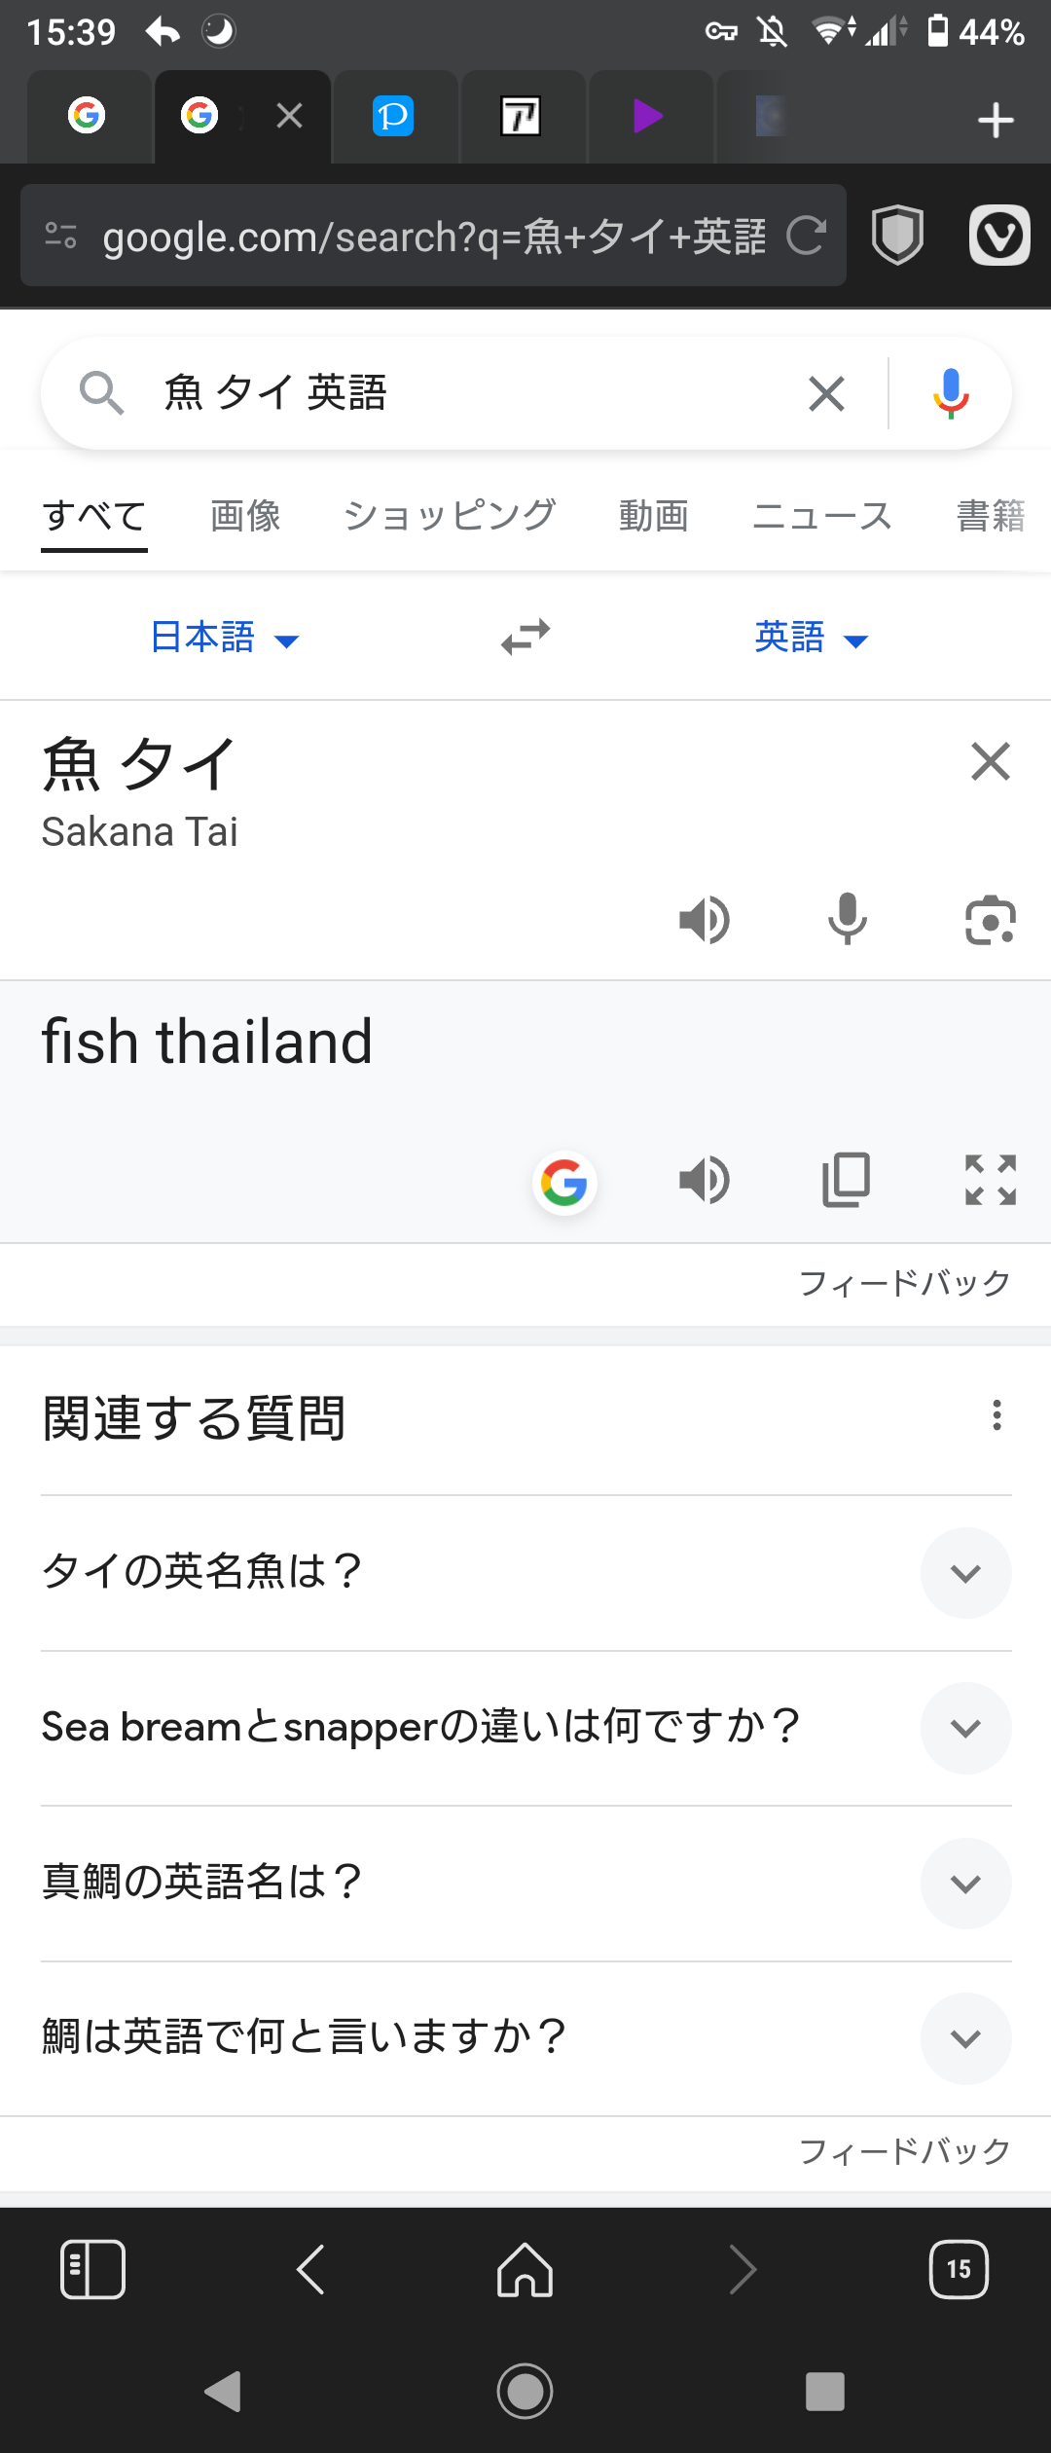Copy the translation 'fish thailand'

847,1181
